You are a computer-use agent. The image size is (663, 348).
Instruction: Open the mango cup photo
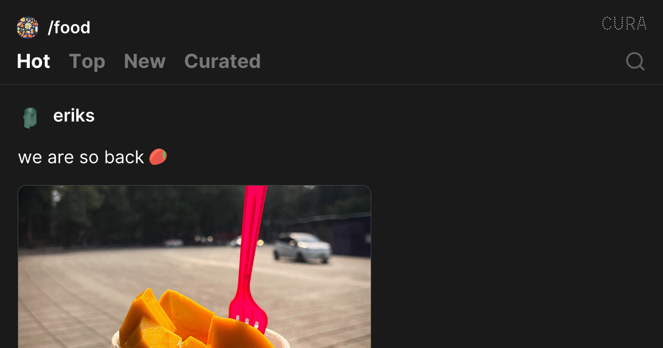point(194,267)
